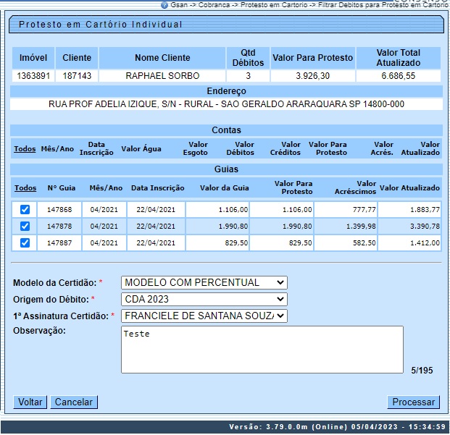Deselect the checkbox for guia 147887
450x435 pixels.
pos(25,242)
